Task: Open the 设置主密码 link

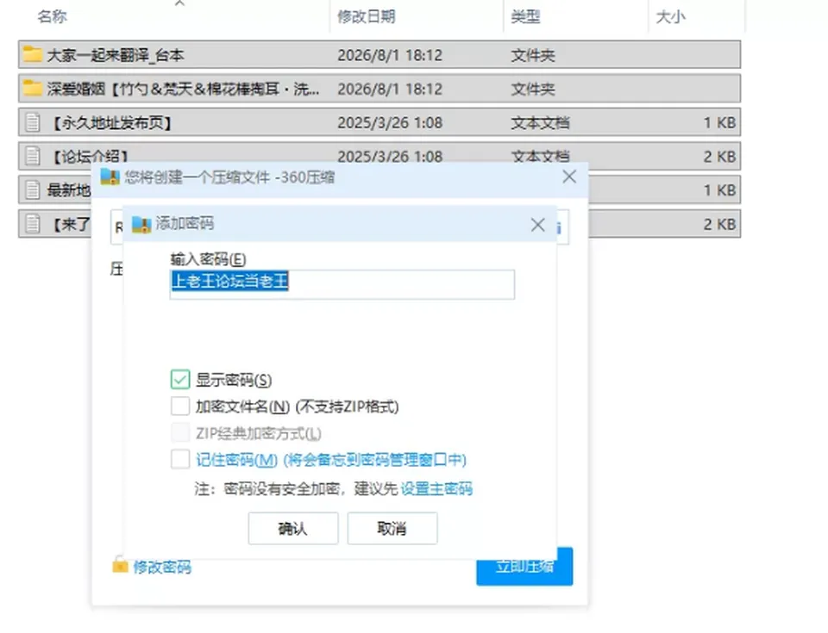Action: 436,489
